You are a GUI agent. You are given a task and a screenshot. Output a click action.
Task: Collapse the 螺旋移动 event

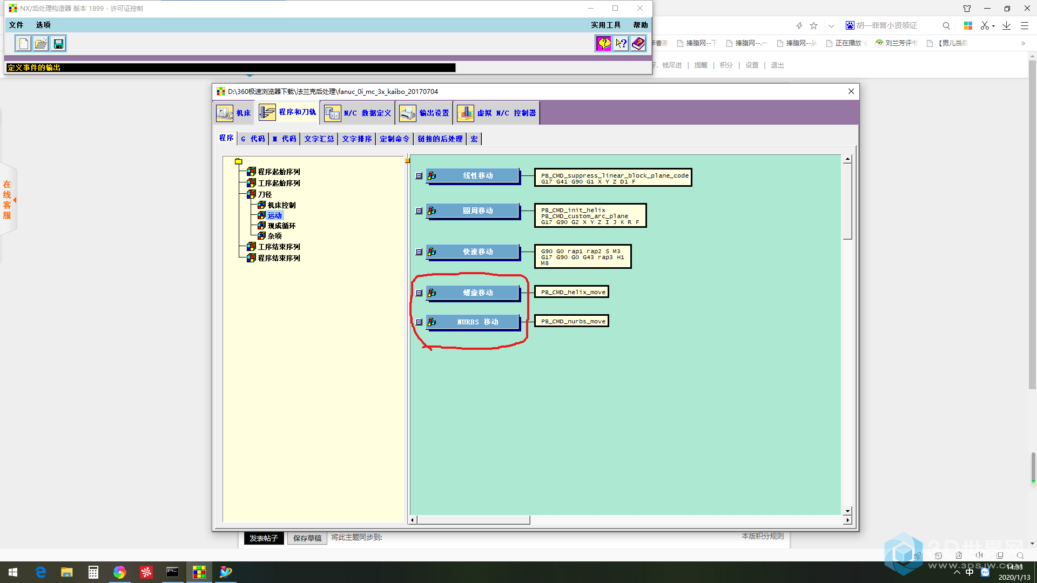click(419, 293)
